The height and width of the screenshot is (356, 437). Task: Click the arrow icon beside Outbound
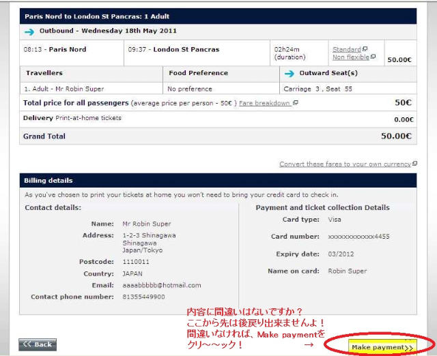pyautogui.click(x=29, y=31)
